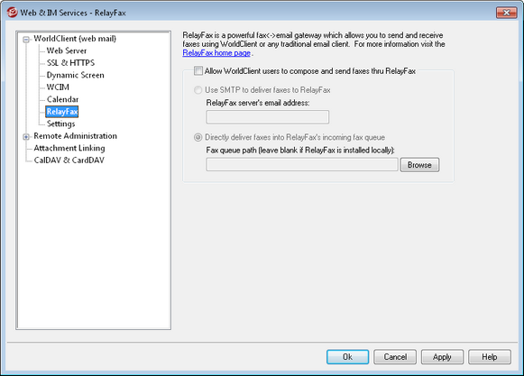
Task: Follow the RelayFax home page link
Action: [x=216, y=53]
